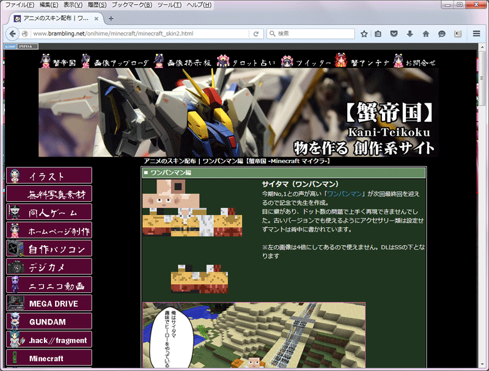The height and width of the screenshot is (371, 489).
Task: Click the 蟹帝国 Gundam banner image
Action: [x=238, y=112]
